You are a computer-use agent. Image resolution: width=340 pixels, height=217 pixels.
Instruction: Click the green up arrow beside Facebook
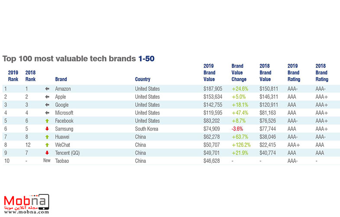point(47,121)
